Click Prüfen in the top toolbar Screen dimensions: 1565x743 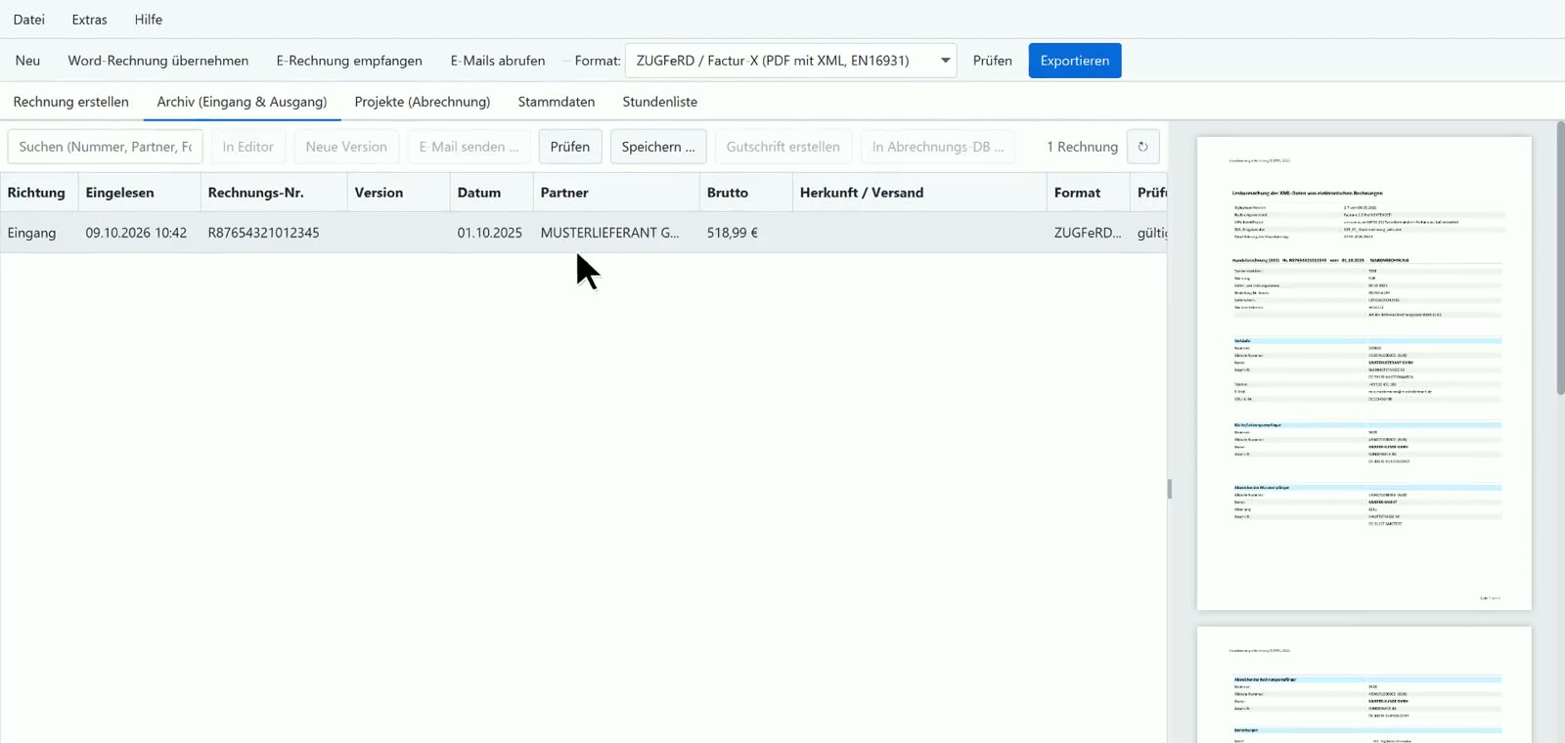[x=992, y=61]
